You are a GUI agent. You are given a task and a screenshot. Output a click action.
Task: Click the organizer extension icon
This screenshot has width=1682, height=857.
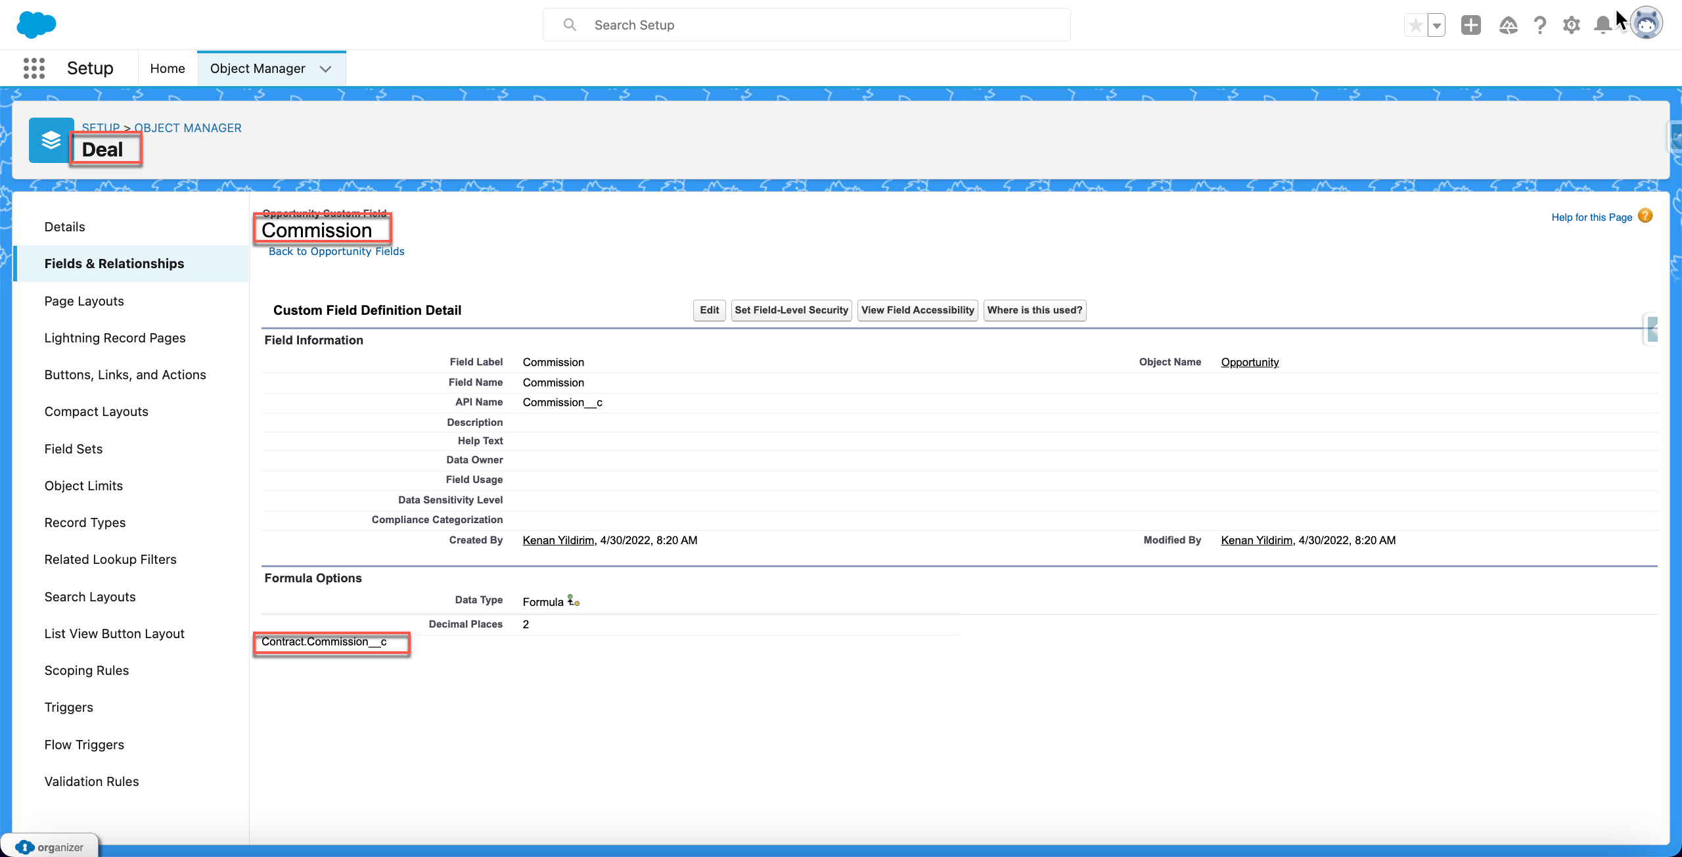click(x=25, y=847)
